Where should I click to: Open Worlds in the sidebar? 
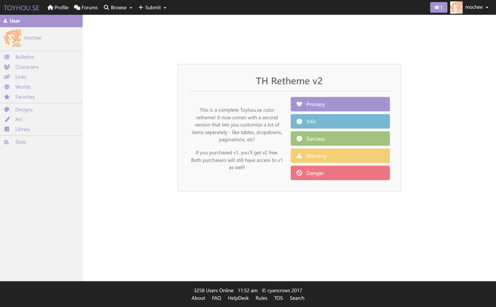pos(23,87)
